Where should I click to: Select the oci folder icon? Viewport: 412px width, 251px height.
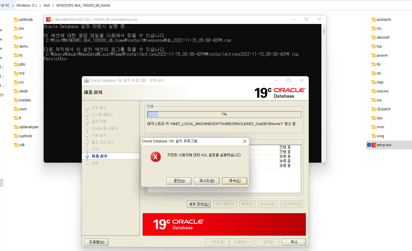(x=16, y=82)
